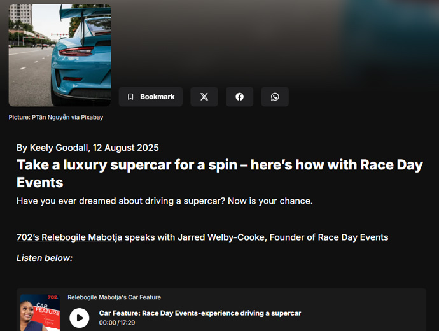Click the article headline about luxury supercar

pos(219,173)
